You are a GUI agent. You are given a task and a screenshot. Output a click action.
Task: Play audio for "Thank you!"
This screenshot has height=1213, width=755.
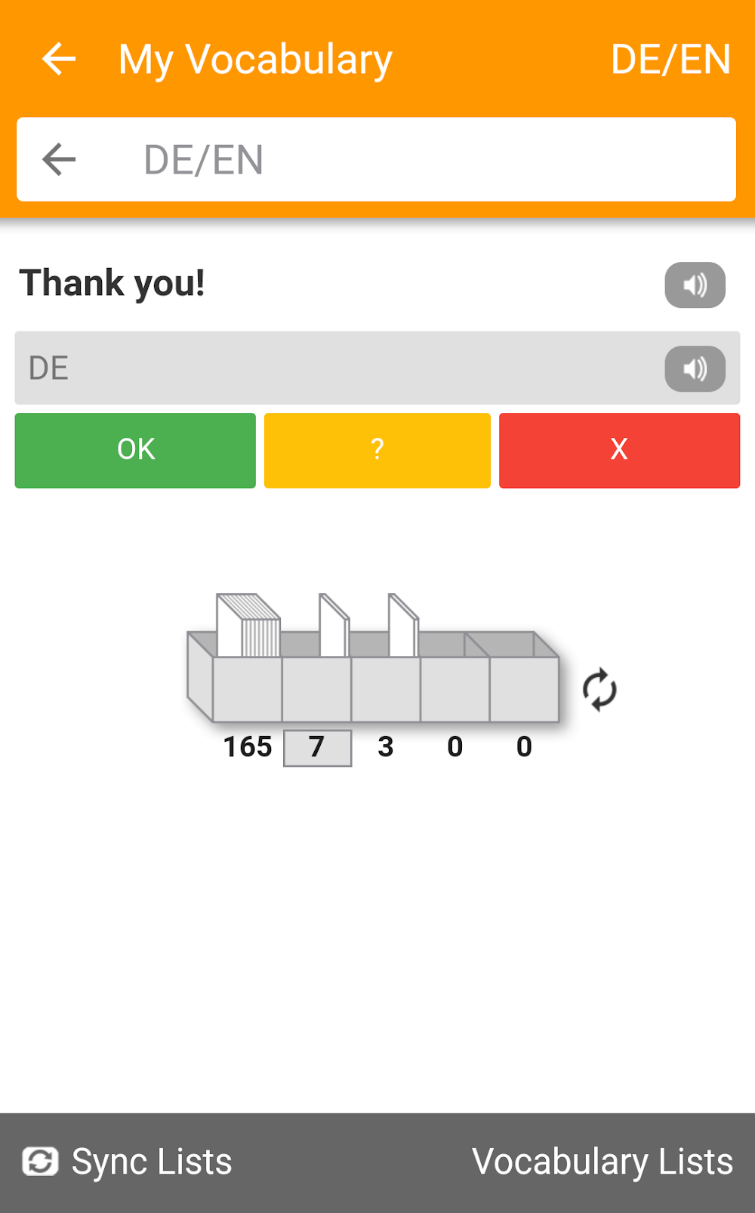[695, 285]
